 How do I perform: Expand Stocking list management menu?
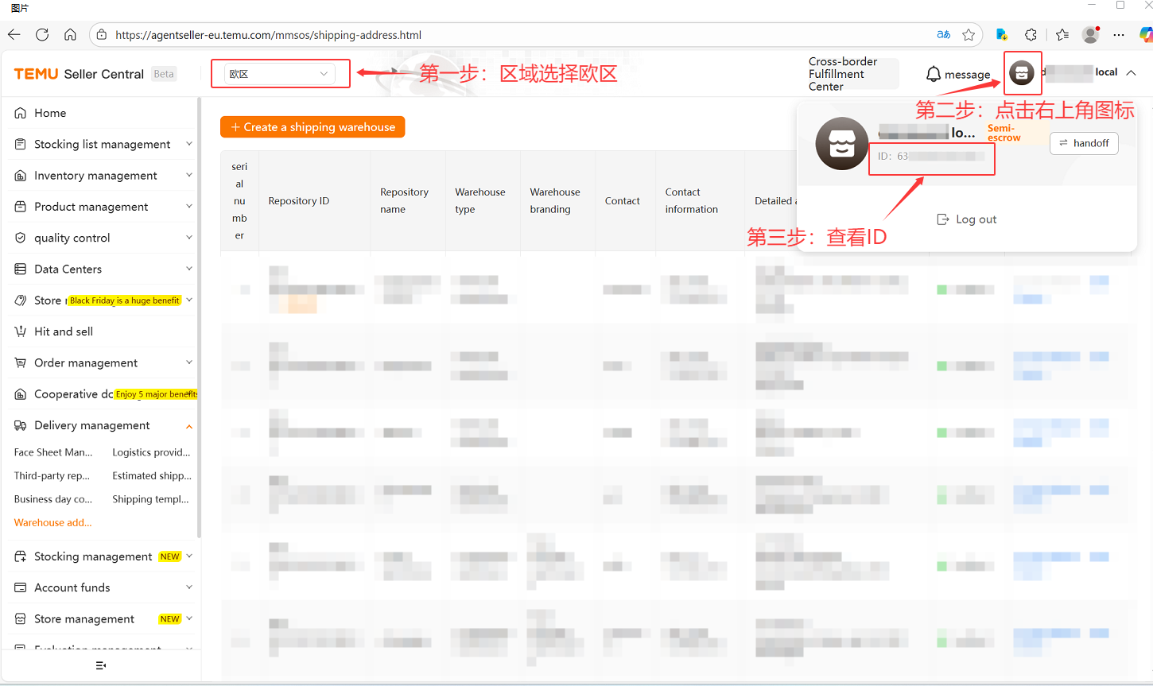[103, 144]
